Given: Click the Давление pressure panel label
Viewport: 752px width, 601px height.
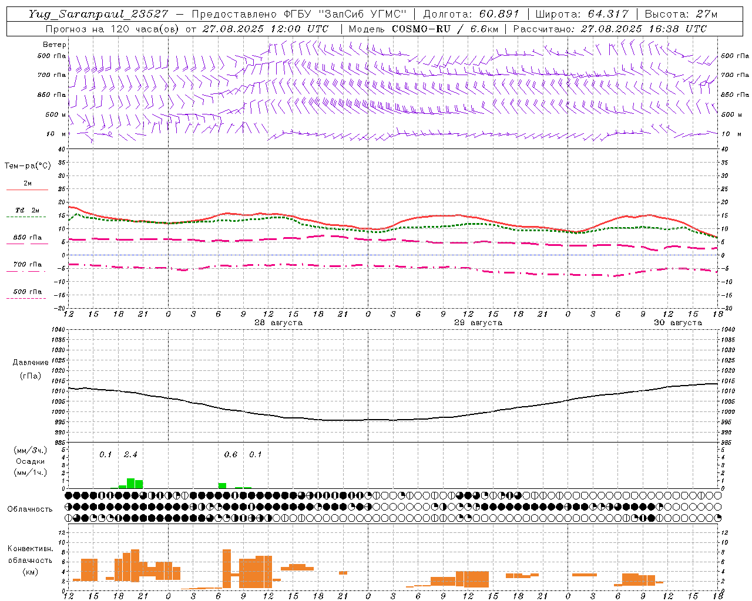Looking at the screenshot, I should coord(31,363).
